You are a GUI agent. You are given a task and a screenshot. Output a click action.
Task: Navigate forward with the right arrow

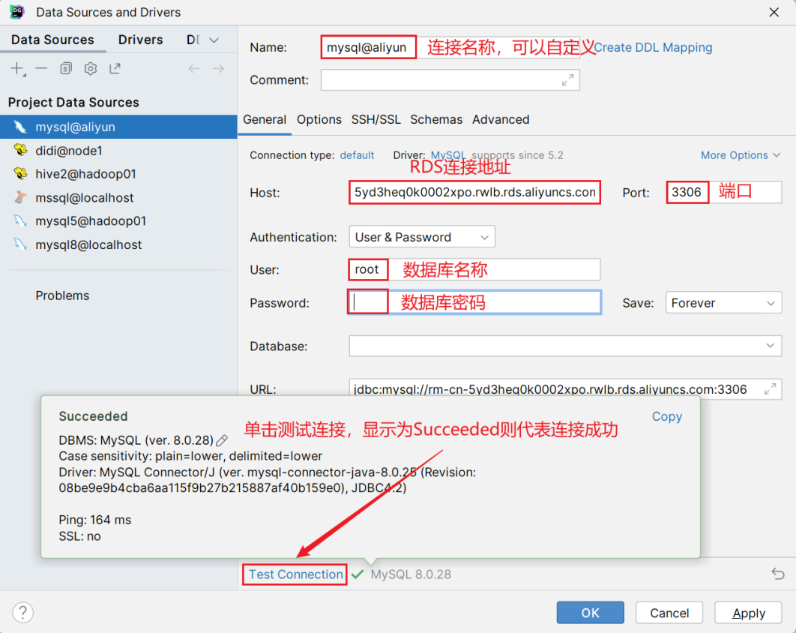(218, 68)
